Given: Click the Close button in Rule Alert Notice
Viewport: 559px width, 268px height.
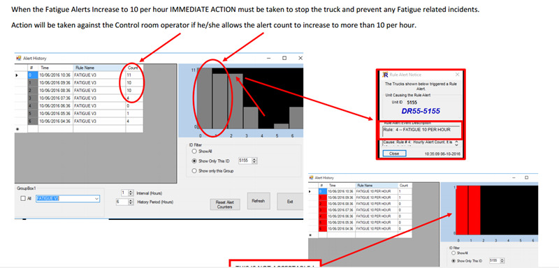Looking at the screenshot, I should pyautogui.click(x=394, y=154).
